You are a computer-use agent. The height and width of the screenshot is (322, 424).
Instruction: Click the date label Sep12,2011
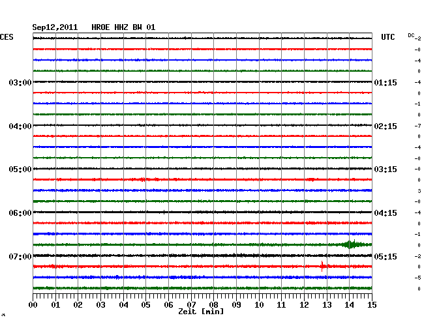[55, 27]
